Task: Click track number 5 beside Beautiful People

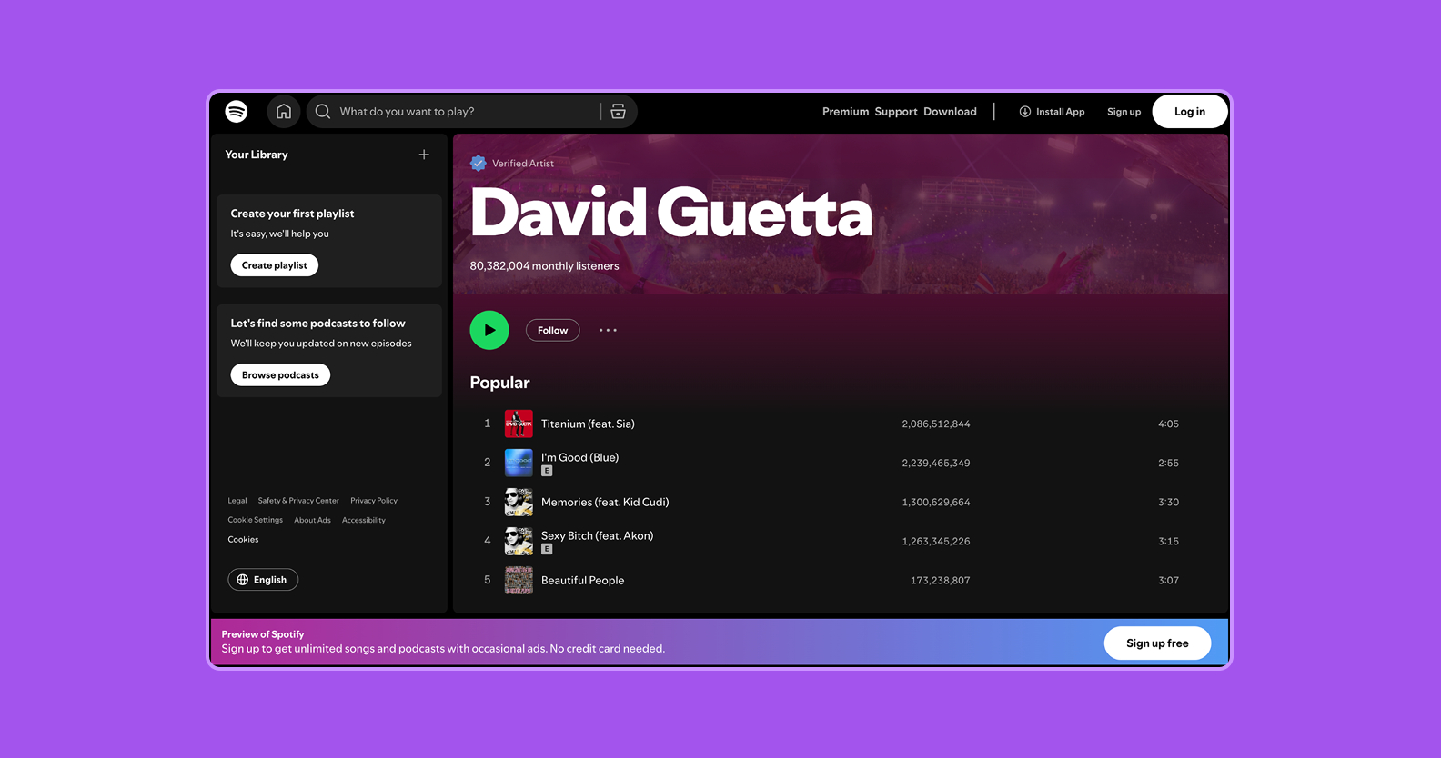Action: [488, 580]
